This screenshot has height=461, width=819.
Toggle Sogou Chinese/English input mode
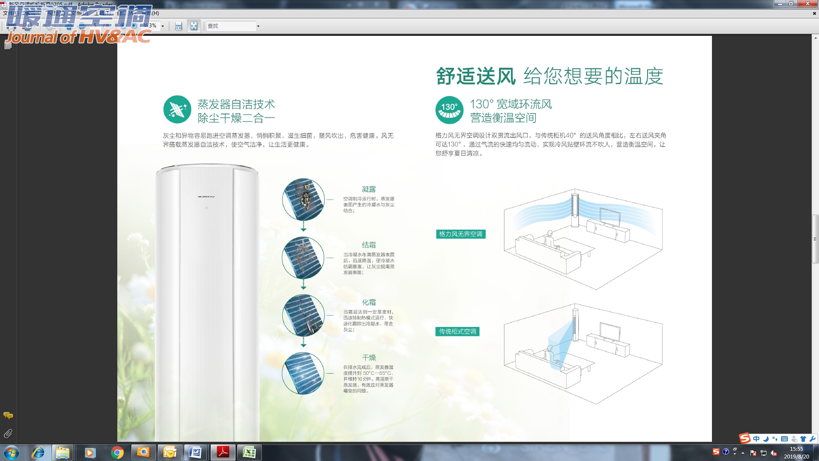point(756,439)
